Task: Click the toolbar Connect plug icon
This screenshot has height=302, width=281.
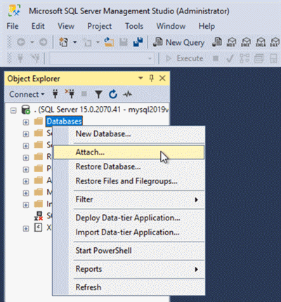Action: pos(20,58)
